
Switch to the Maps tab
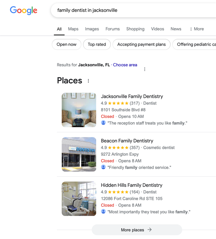pyautogui.click(x=73, y=29)
